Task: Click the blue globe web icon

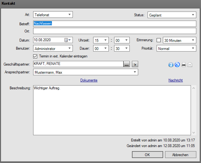Action: point(177,65)
